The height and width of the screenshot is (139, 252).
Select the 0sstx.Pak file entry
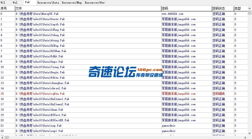click(40, 19)
